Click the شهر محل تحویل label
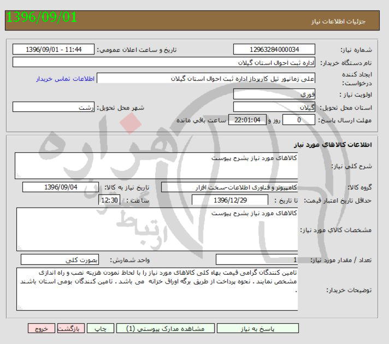Viewport: 389px width, 344px height. 120,108
